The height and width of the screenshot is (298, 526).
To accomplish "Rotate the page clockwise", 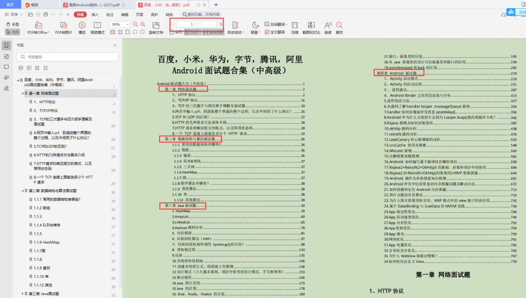I will (142, 32).
